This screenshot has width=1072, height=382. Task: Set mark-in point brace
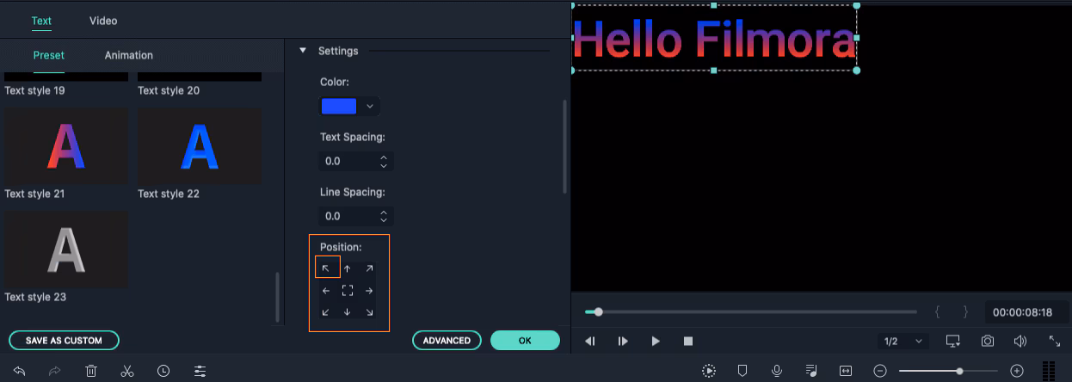937,311
